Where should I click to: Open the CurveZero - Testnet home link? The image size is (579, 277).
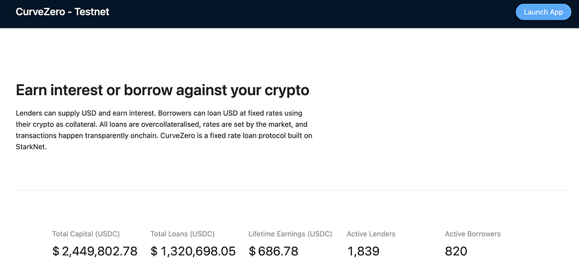62,12
